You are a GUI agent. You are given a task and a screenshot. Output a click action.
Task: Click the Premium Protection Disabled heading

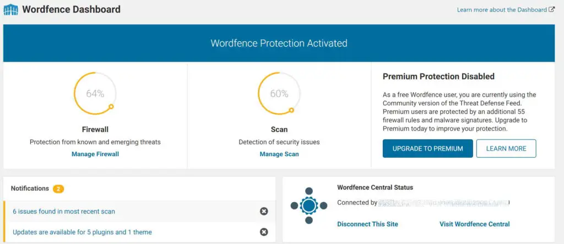pos(438,76)
